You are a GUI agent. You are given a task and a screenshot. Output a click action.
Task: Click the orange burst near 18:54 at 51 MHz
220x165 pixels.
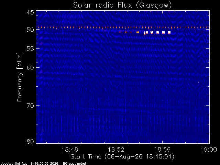click(137, 32)
